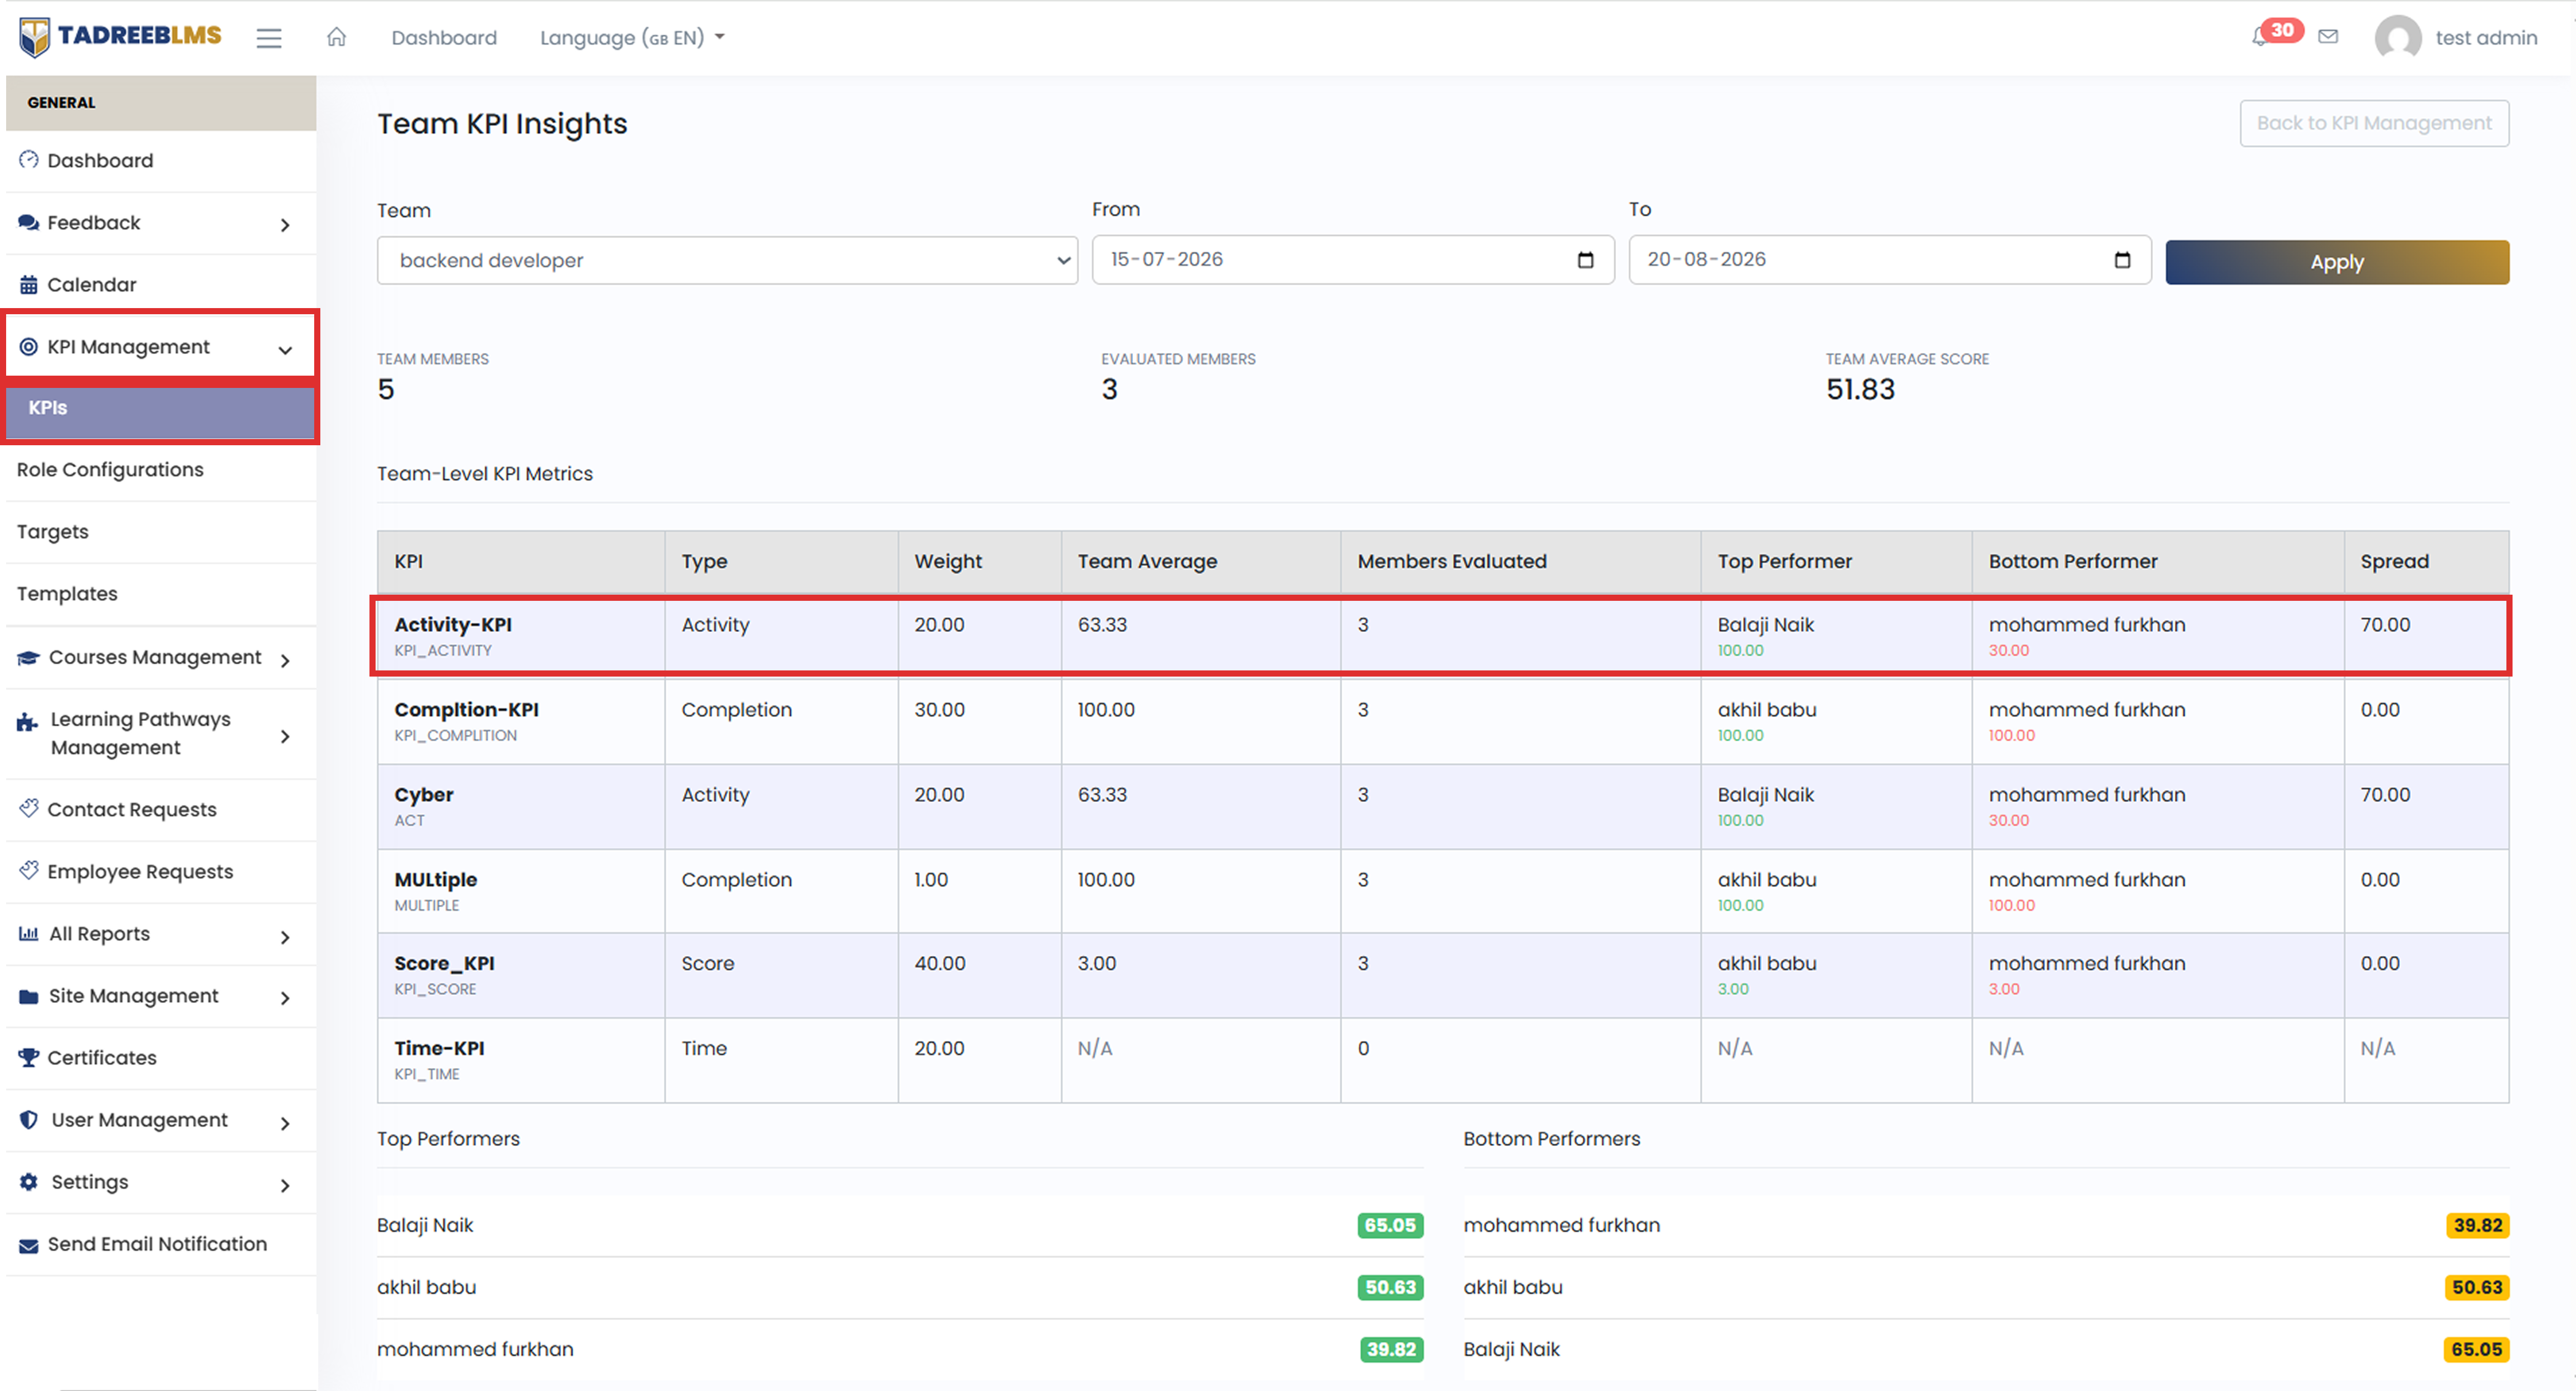Click the test admin username

pyautogui.click(x=2486, y=38)
